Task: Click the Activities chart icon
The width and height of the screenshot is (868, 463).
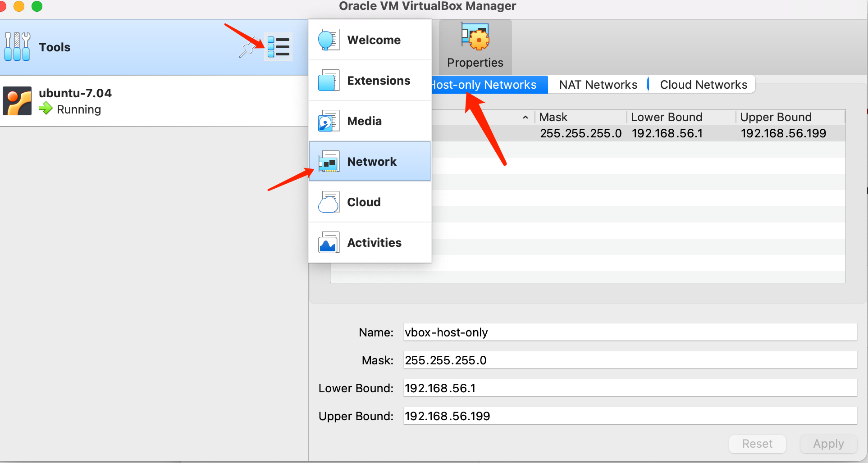Action: point(329,243)
